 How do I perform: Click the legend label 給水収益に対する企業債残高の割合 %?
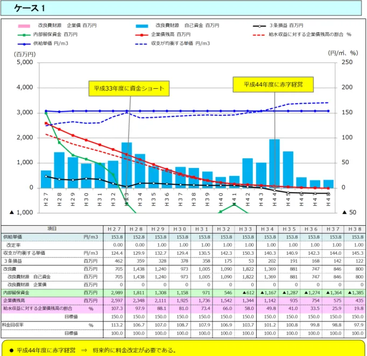pos(310,34)
